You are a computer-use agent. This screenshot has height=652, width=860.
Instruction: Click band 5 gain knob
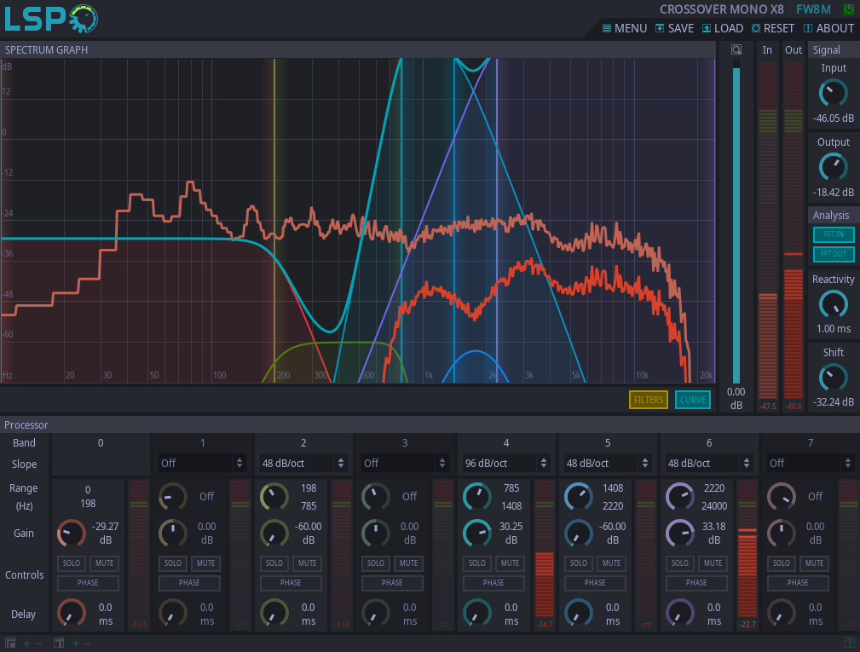579,533
